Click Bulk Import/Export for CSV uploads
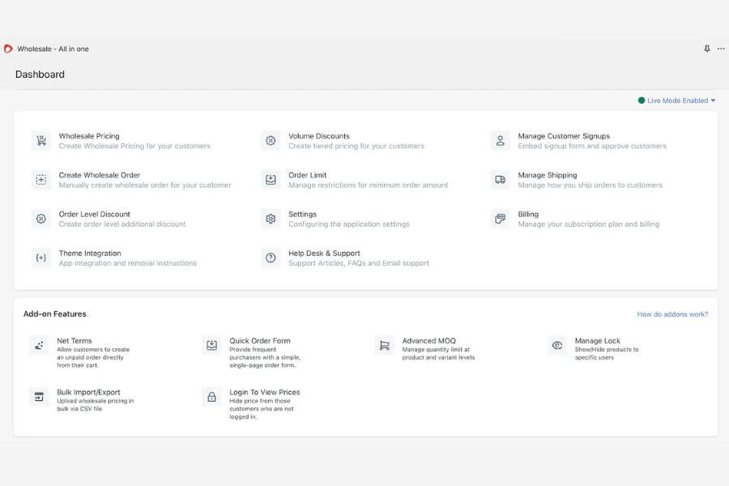 coord(38,397)
